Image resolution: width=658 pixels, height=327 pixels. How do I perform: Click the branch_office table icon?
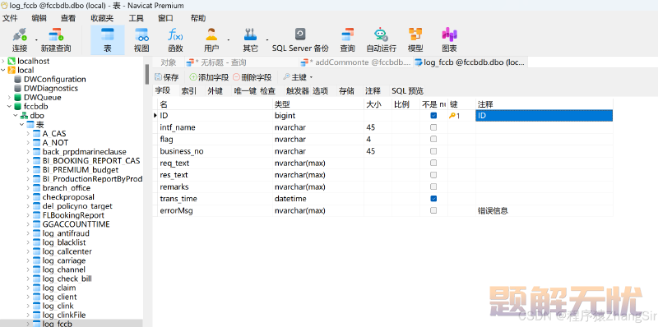pos(37,188)
